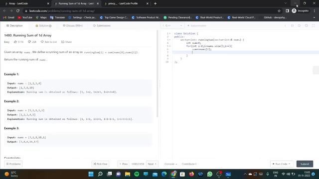Submit the solution

pyautogui.click(x=305, y=164)
